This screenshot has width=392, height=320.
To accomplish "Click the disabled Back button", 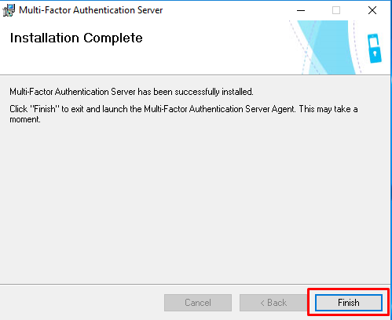I will coord(273,303).
